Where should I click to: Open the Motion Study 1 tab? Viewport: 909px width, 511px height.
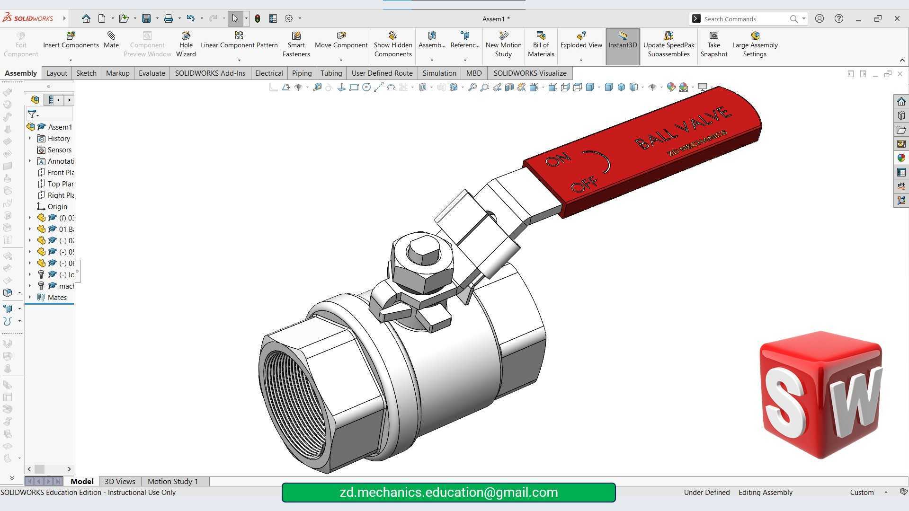[x=173, y=481]
